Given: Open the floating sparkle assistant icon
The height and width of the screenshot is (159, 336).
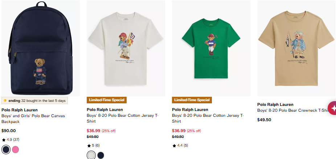Looking at the screenshot, I should 333,108.
